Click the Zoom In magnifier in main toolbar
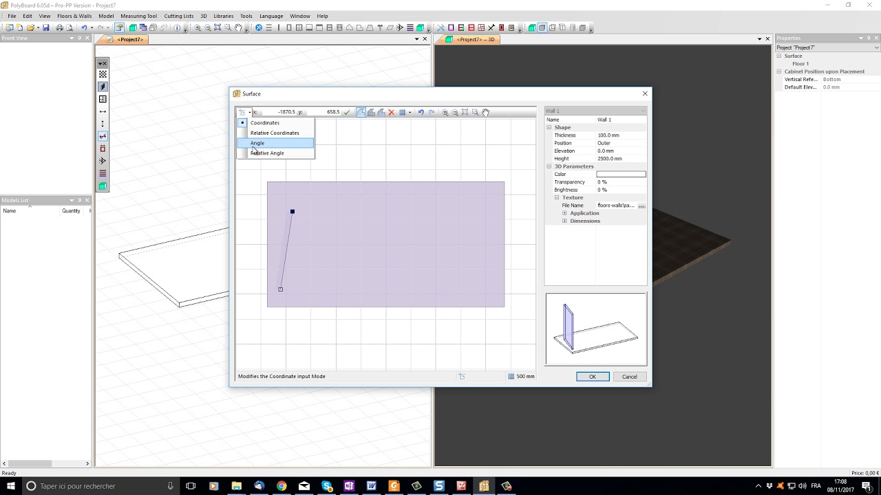The image size is (881, 495). click(x=198, y=27)
